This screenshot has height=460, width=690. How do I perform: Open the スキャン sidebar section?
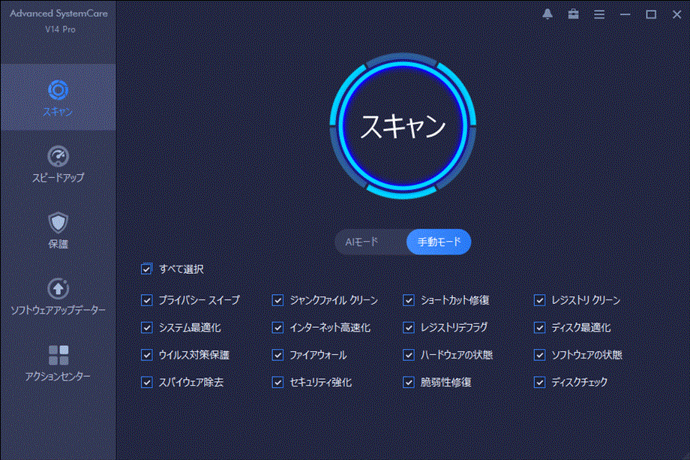[58, 98]
